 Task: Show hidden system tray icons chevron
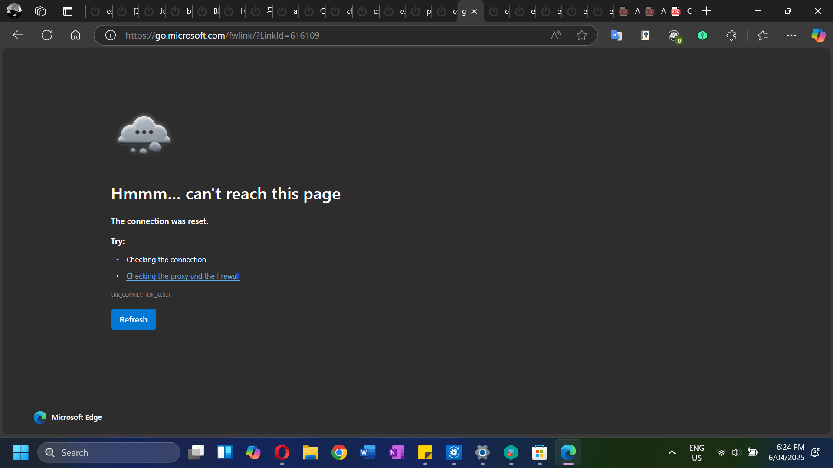(x=672, y=452)
